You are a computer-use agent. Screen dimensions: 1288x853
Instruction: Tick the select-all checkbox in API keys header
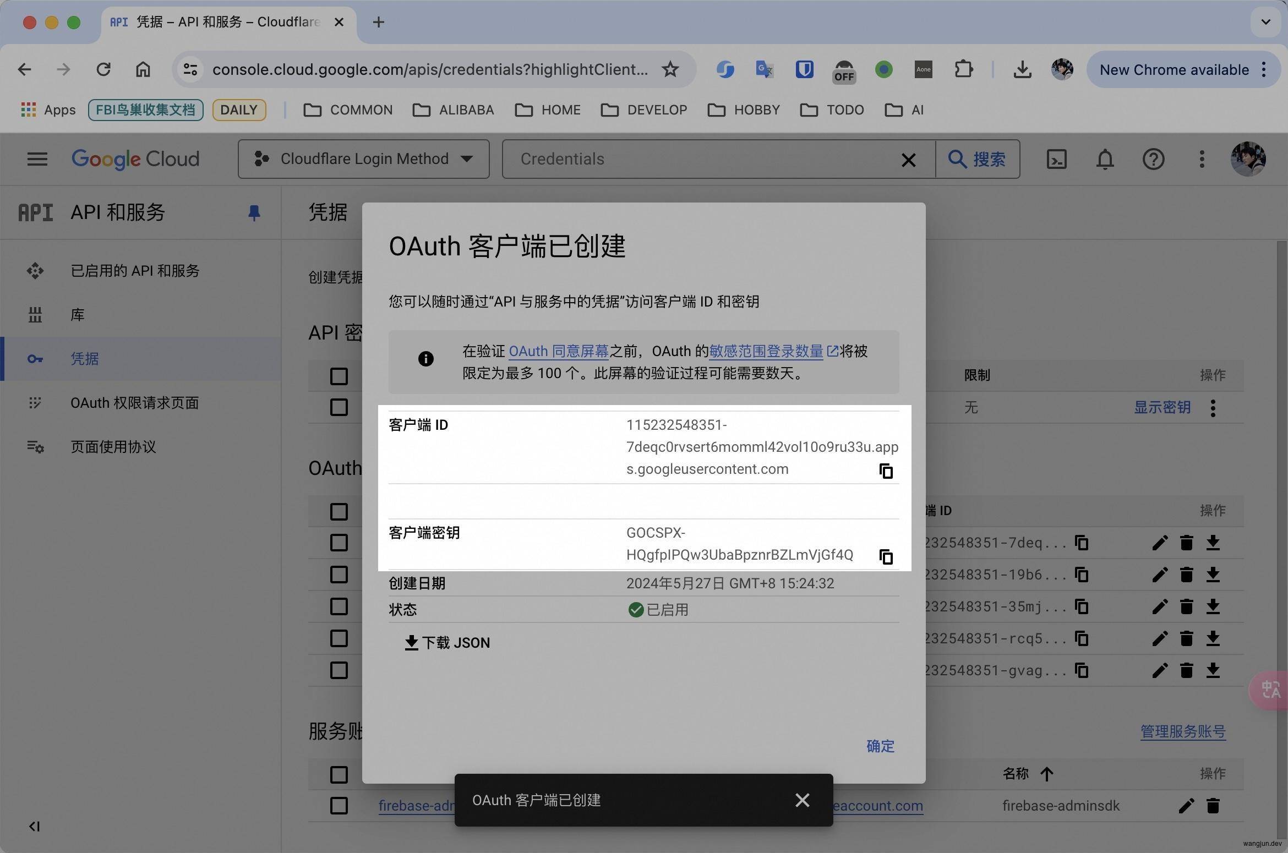(339, 376)
